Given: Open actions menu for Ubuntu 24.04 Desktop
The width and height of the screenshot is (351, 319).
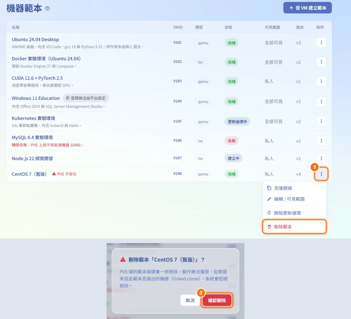Looking at the screenshot, I should [321, 42].
